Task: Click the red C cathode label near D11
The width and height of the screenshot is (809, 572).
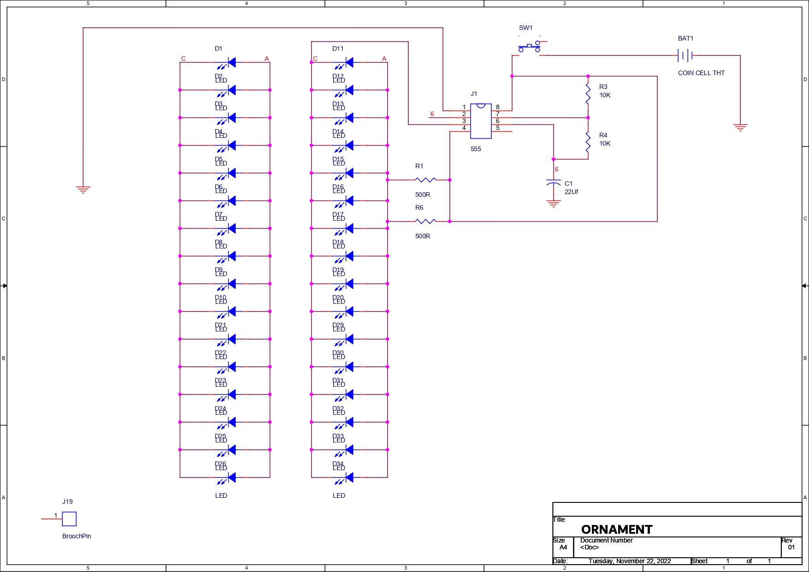Action: (315, 59)
